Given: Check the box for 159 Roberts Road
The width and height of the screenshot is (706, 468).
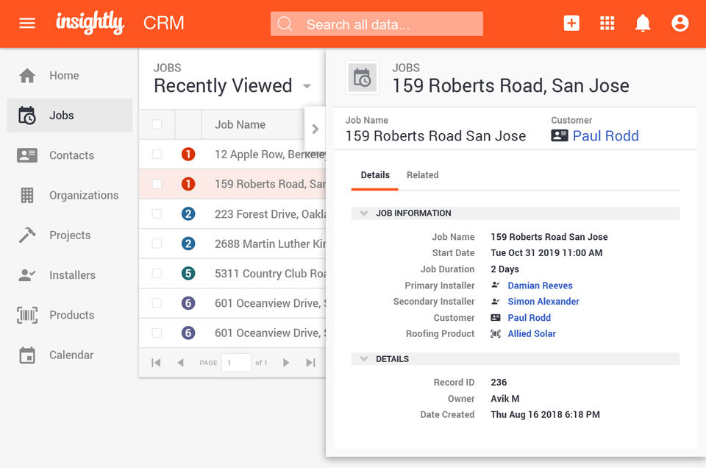Looking at the screenshot, I should (157, 184).
